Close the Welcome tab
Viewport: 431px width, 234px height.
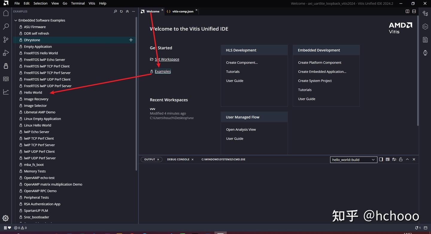tap(163, 10)
